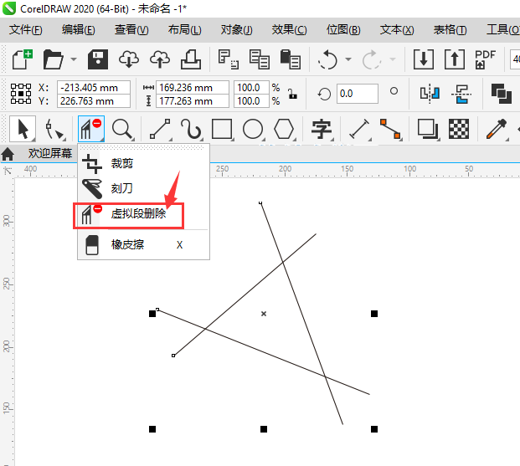
Task: Expand the undo history dropdown
Action: 348,59
